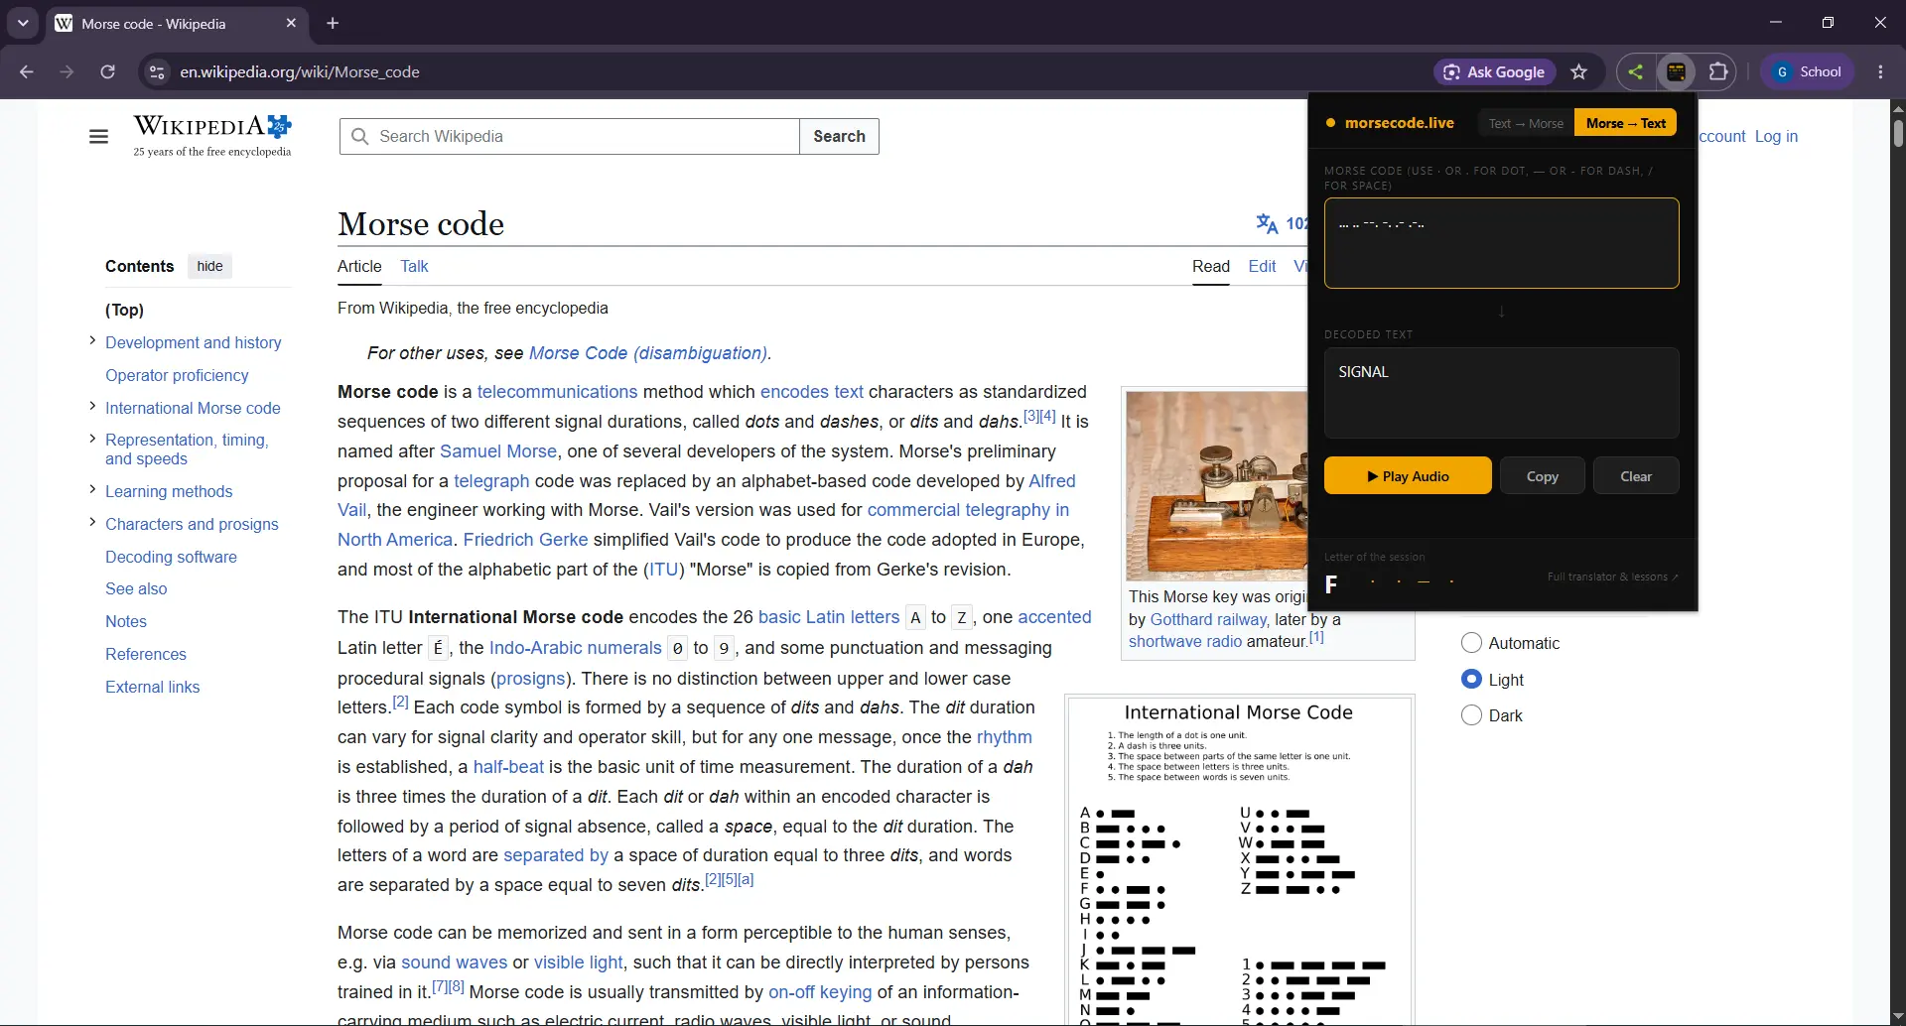1906x1026 pixels.
Task: Open External links in contents
Action: pyautogui.click(x=152, y=687)
